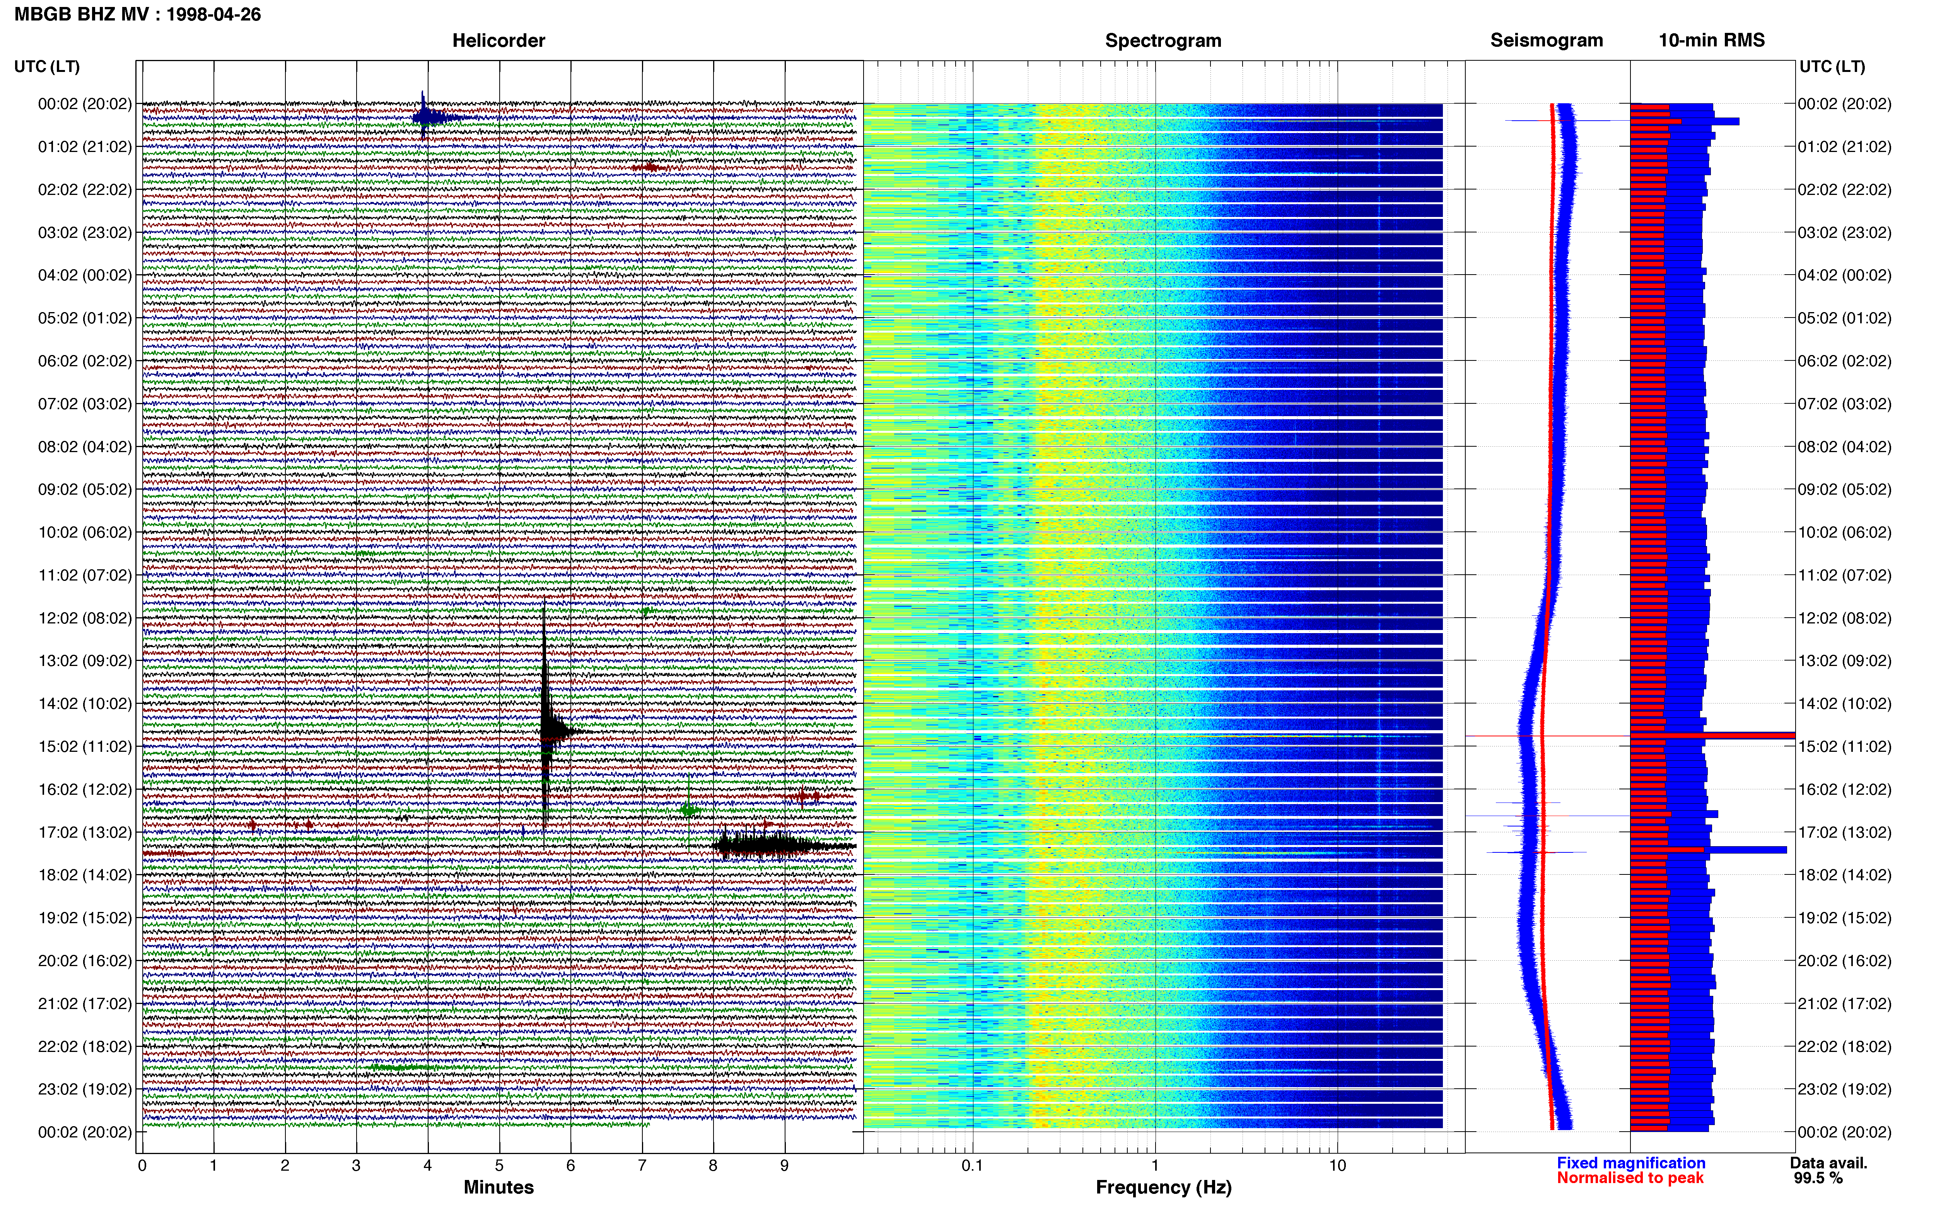Click frequency tick label 0.1
The height and width of the screenshot is (1214, 1941).
972,1166
